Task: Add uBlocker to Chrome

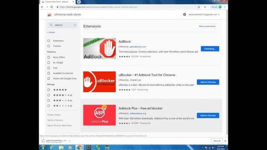Action: click(x=208, y=82)
